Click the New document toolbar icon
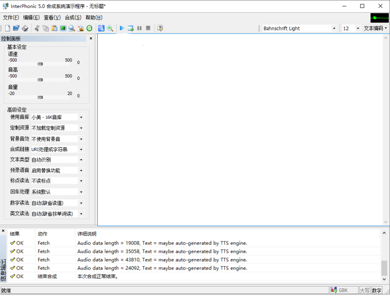The height and width of the screenshot is (296, 390). (x=7, y=28)
